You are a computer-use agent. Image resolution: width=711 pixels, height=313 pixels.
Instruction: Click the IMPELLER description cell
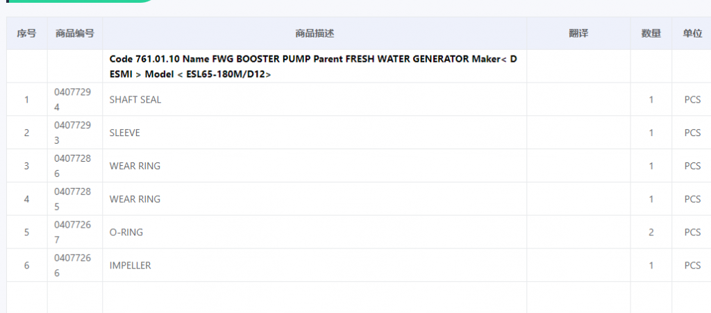(x=131, y=266)
